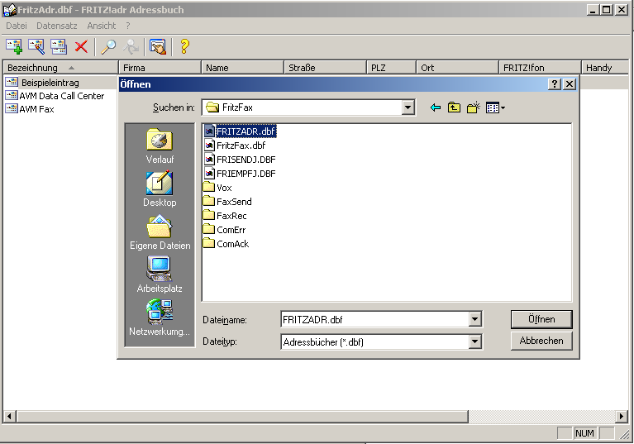Select the FaxSend folder
The image size is (634, 444).
tap(227, 202)
